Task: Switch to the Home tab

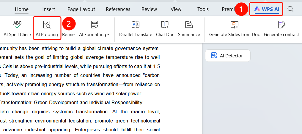Action: click(x=22, y=9)
